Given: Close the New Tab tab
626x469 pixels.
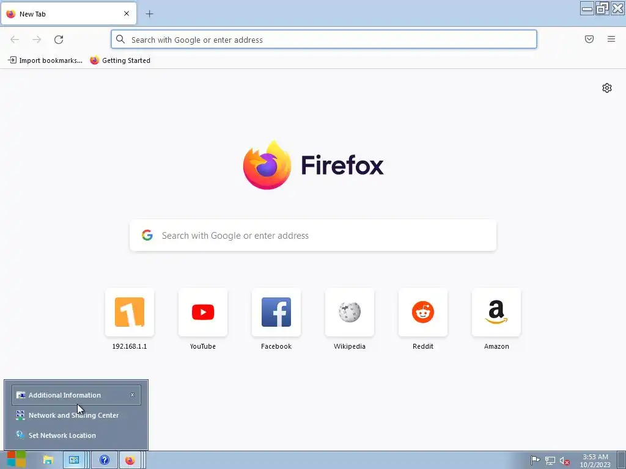Looking at the screenshot, I should pos(127,13).
